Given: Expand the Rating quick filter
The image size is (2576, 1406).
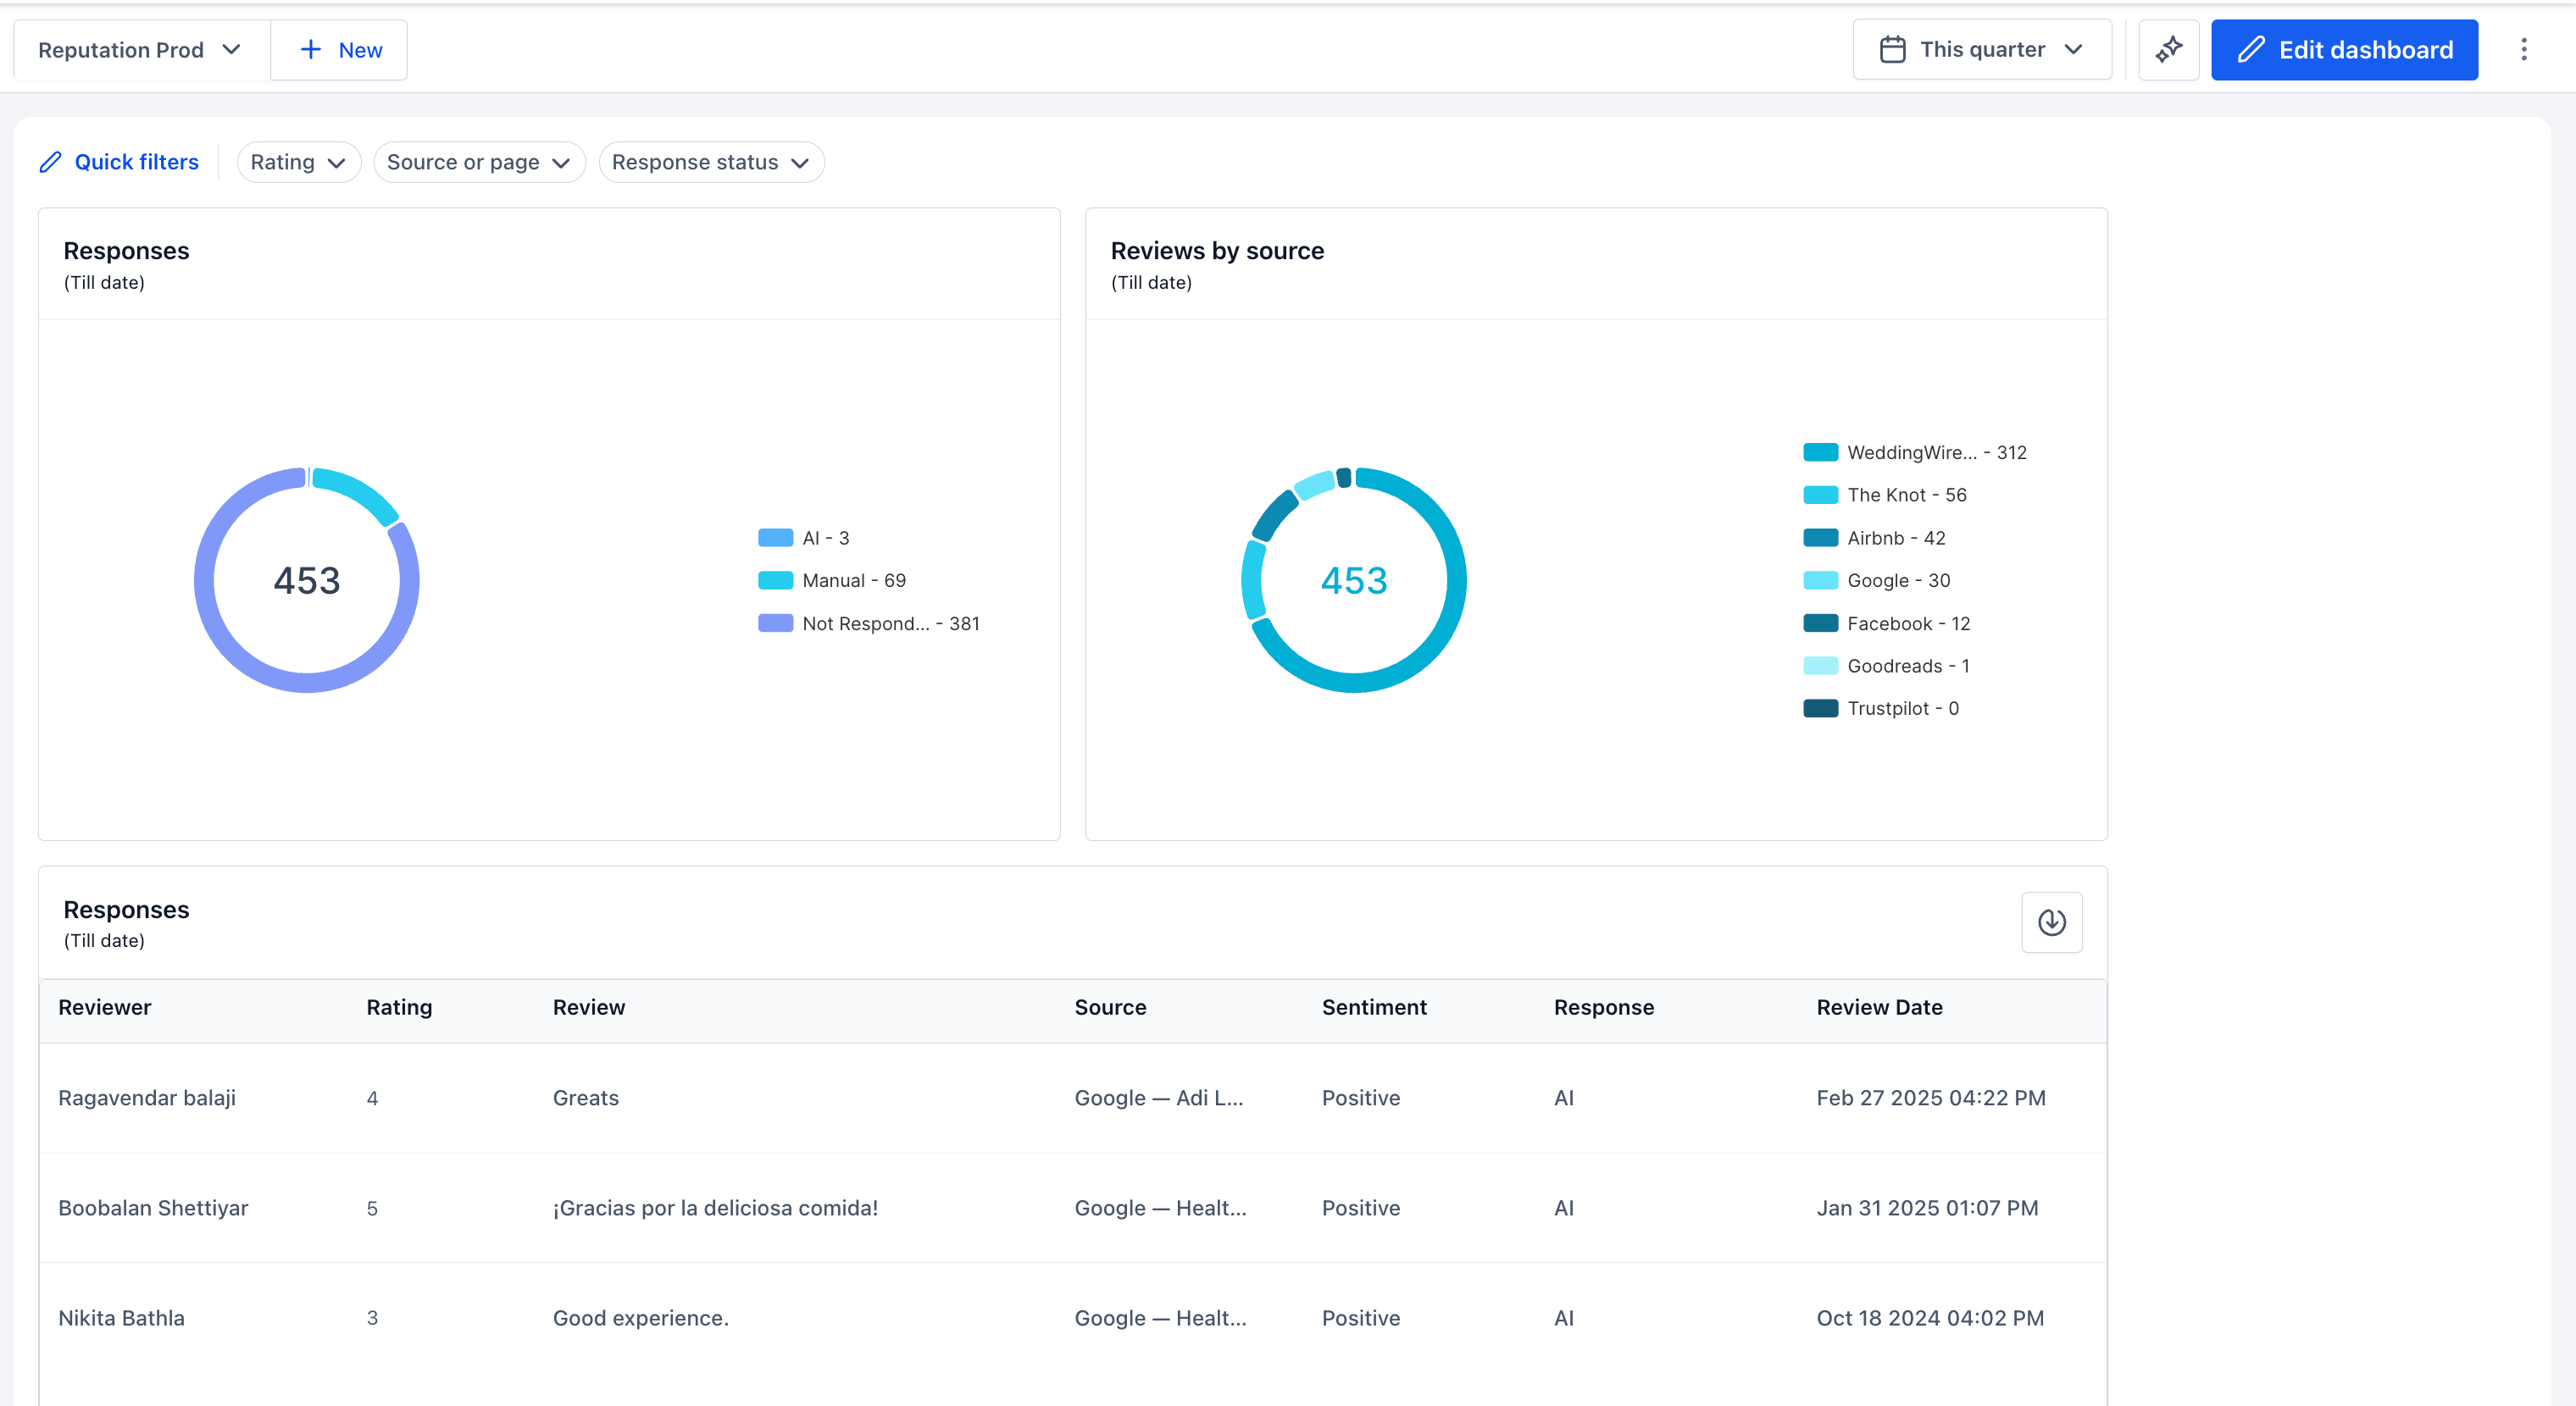Looking at the screenshot, I should (298, 162).
